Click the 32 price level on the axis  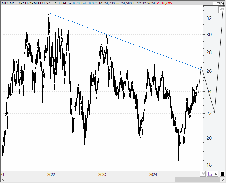(x=209, y=18)
